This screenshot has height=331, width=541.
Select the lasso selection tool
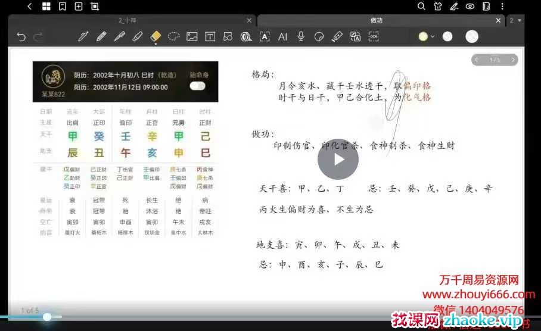tap(173, 36)
